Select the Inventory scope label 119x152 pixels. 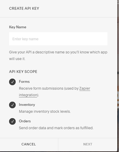(27, 105)
